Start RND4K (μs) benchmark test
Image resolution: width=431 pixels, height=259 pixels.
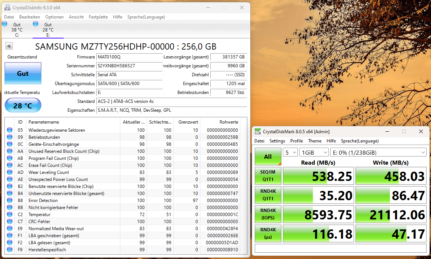click(x=268, y=233)
